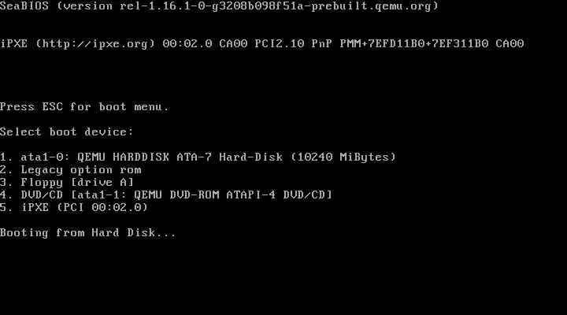Click the number '5.' before iPXE
This screenshot has height=315, width=567.
6,207
